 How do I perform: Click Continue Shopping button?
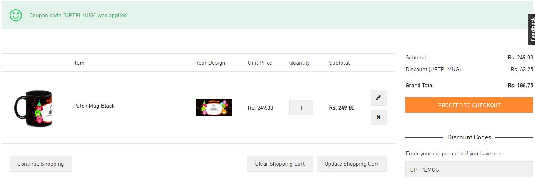(41, 164)
